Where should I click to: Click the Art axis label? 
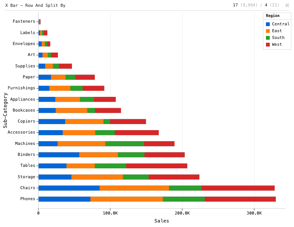[31, 55]
